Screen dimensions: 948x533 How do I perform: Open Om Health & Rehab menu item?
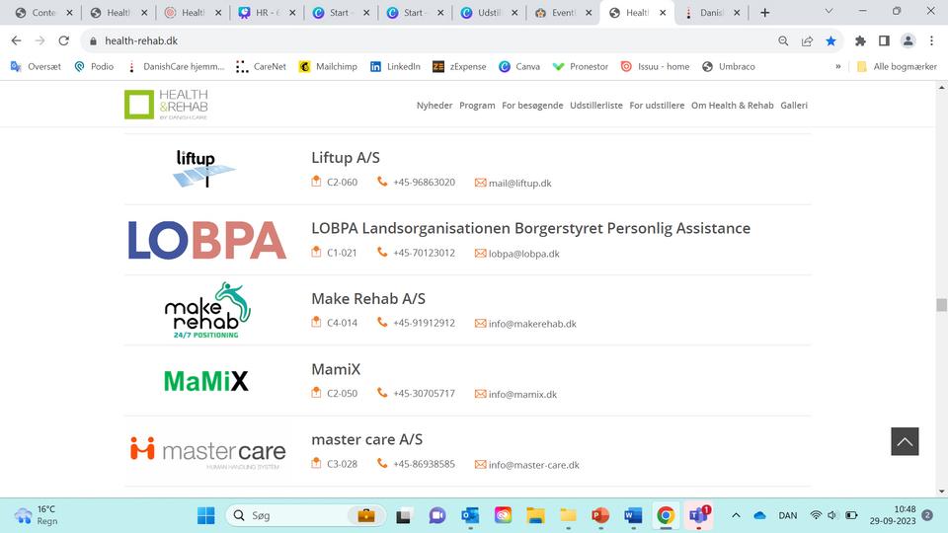pos(732,106)
